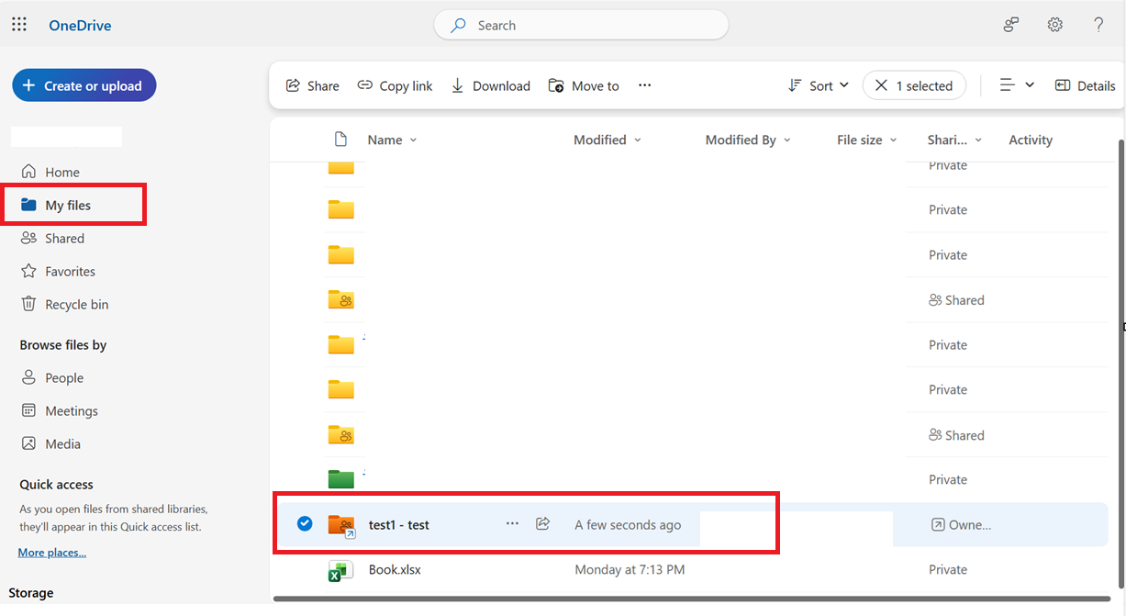The image size is (1126, 616).
Task: Open command bar more options ellipsis
Action: coord(645,85)
